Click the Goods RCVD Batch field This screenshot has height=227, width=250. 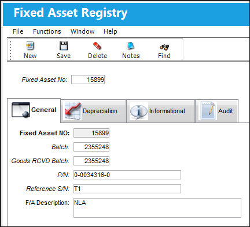click(x=91, y=161)
